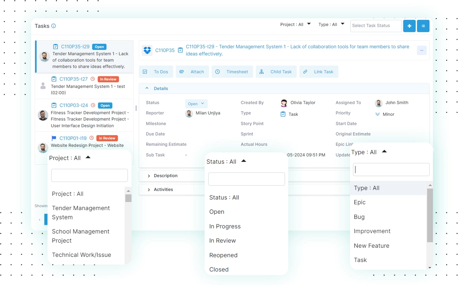Click the blue plus button to create a task
464x285 pixels.
click(x=409, y=26)
